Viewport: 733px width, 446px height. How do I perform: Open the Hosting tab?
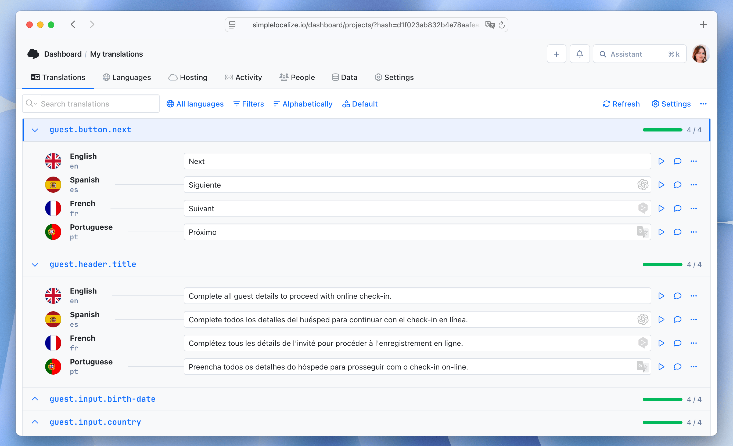point(188,77)
